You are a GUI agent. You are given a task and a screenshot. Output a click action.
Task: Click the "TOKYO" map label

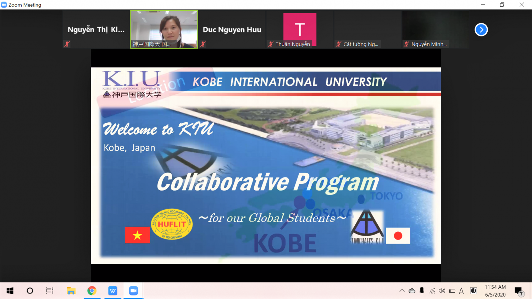pos(387,196)
